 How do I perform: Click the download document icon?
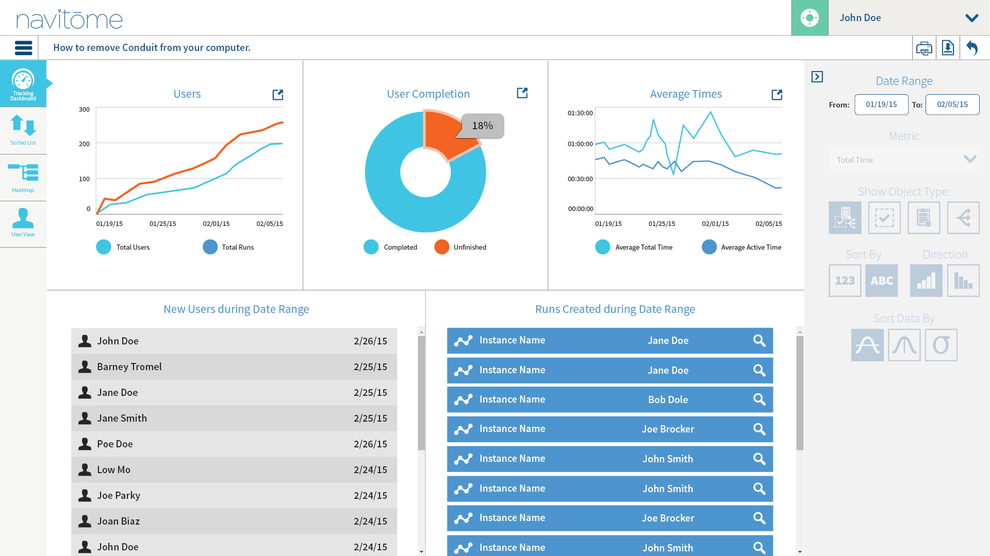pos(948,48)
